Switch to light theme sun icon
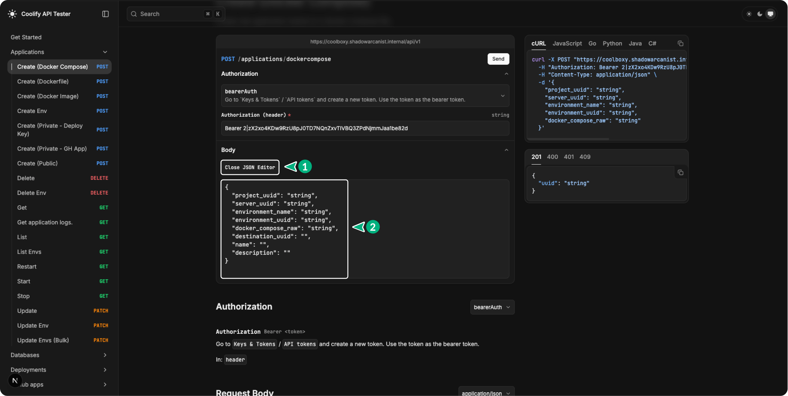The height and width of the screenshot is (396, 788). click(x=749, y=14)
